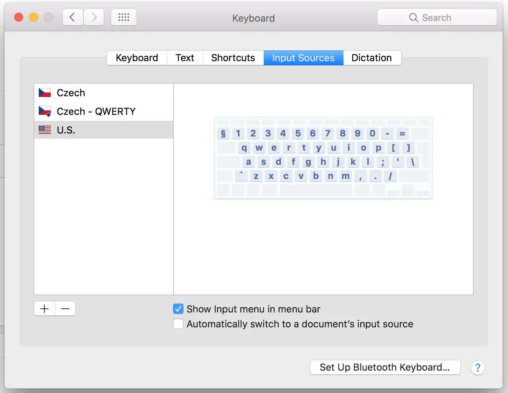Click the forward navigation arrow
The height and width of the screenshot is (393, 508).
pos(94,17)
